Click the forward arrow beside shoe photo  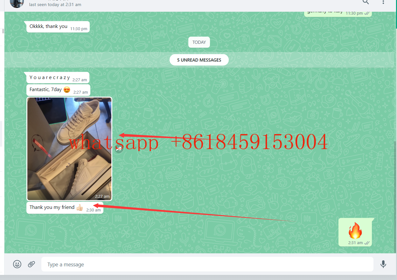click(x=119, y=148)
